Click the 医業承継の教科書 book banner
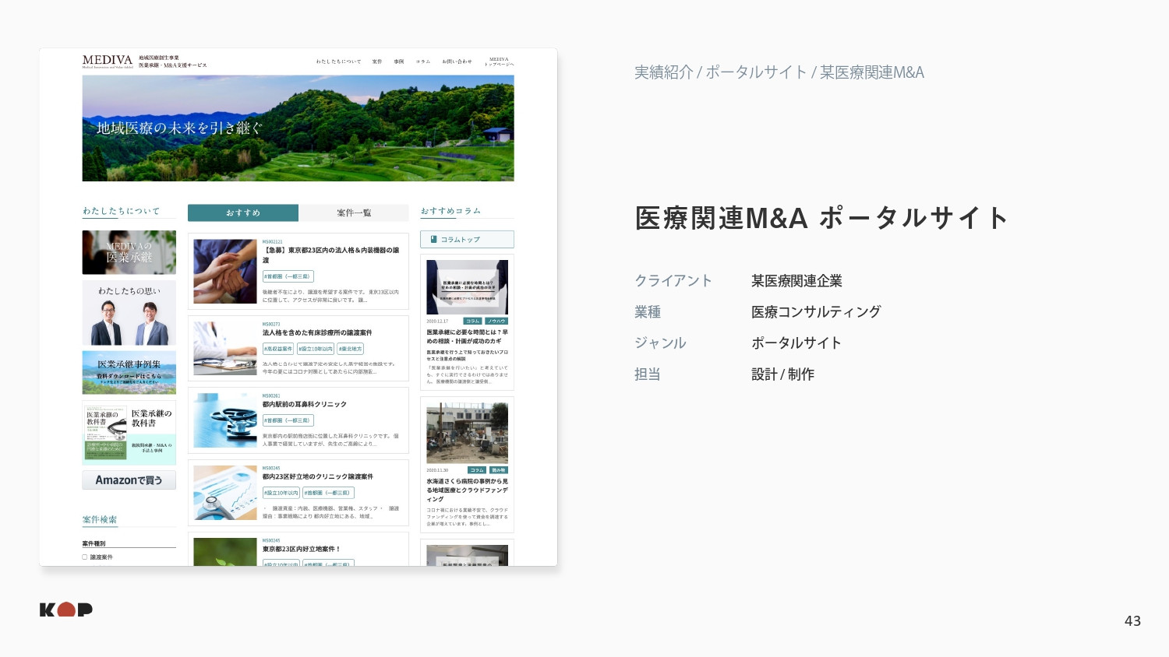This screenshot has width=1169, height=657. [129, 433]
